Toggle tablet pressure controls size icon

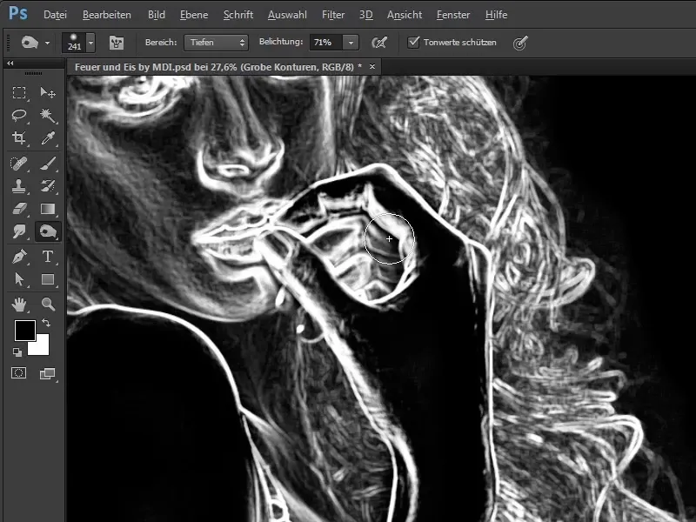click(520, 43)
